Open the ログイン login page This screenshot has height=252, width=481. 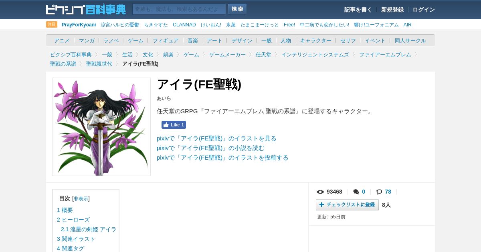pos(424,10)
